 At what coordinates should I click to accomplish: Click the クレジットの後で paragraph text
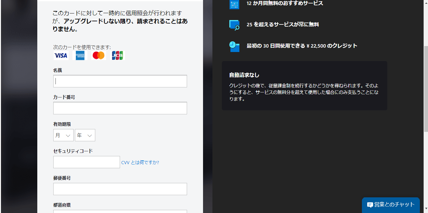point(304,92)
